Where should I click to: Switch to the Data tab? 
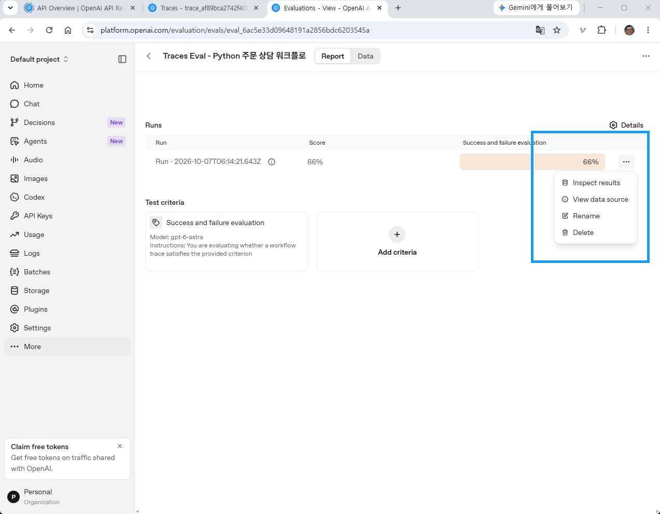pyautogui.click(x=366, y=56)
